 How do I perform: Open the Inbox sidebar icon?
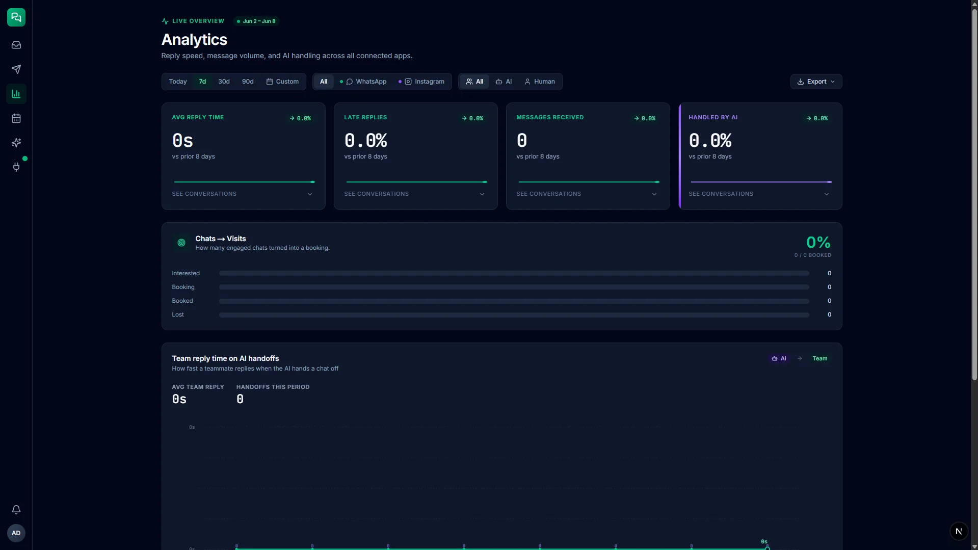(x=16, y=45)
